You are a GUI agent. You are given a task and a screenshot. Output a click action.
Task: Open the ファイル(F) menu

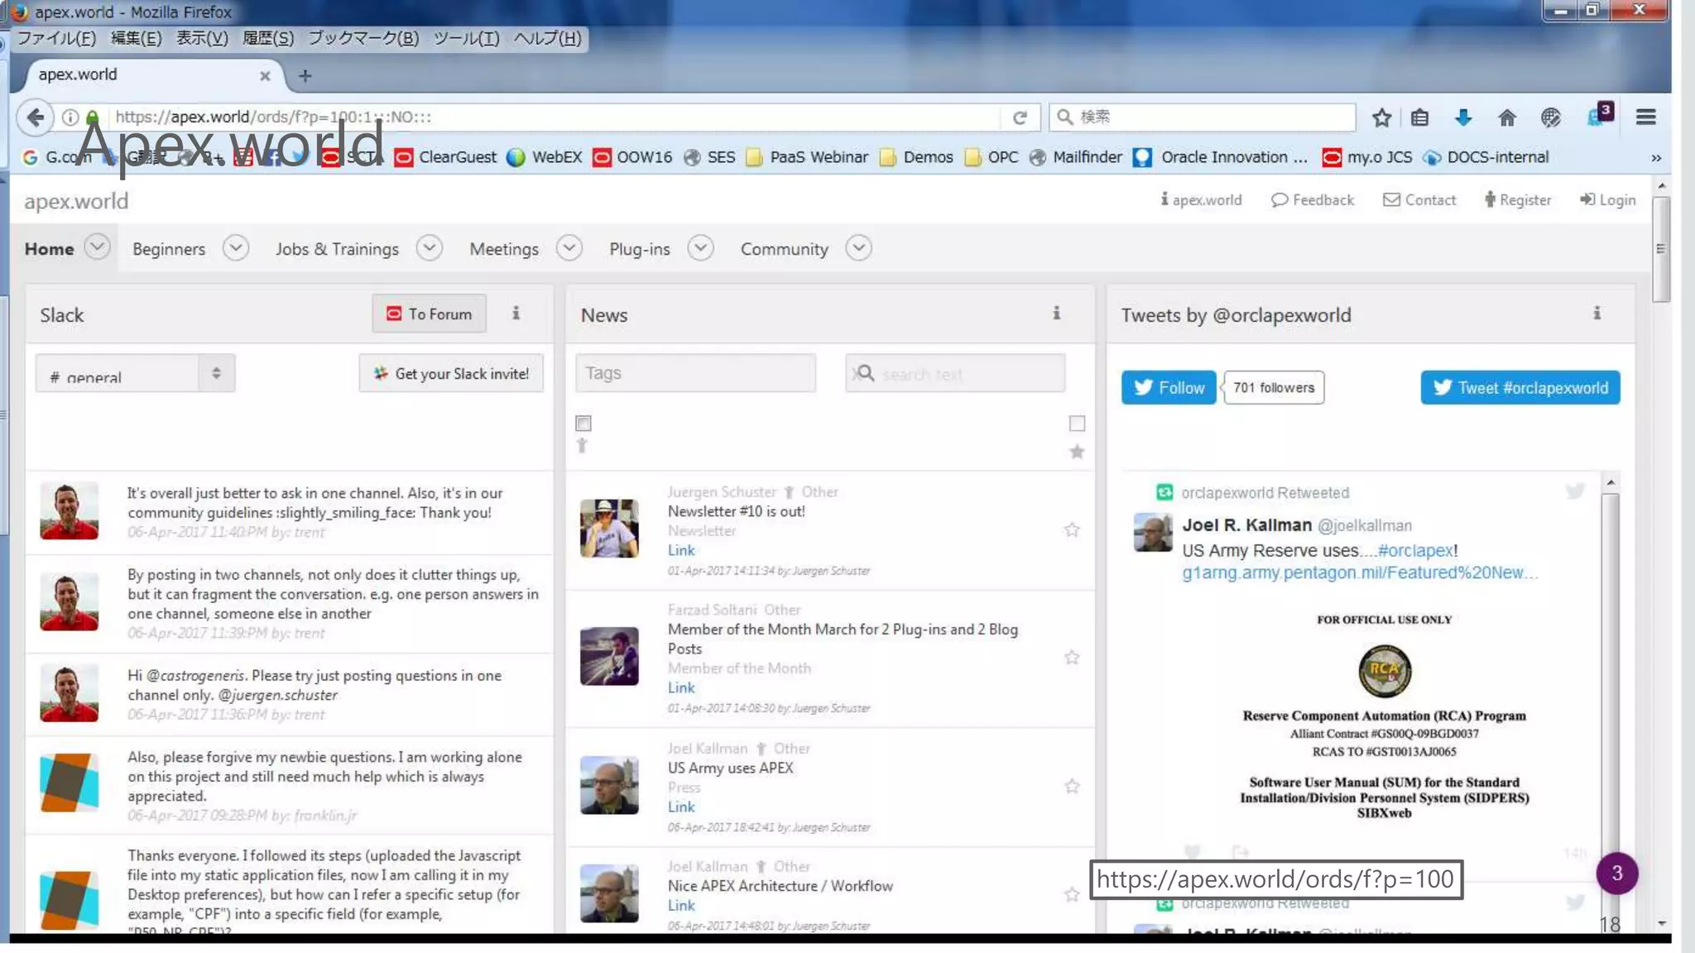[56, 38]
